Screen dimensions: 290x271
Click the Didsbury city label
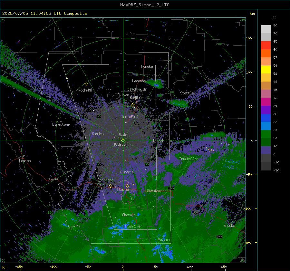(121, 144)
